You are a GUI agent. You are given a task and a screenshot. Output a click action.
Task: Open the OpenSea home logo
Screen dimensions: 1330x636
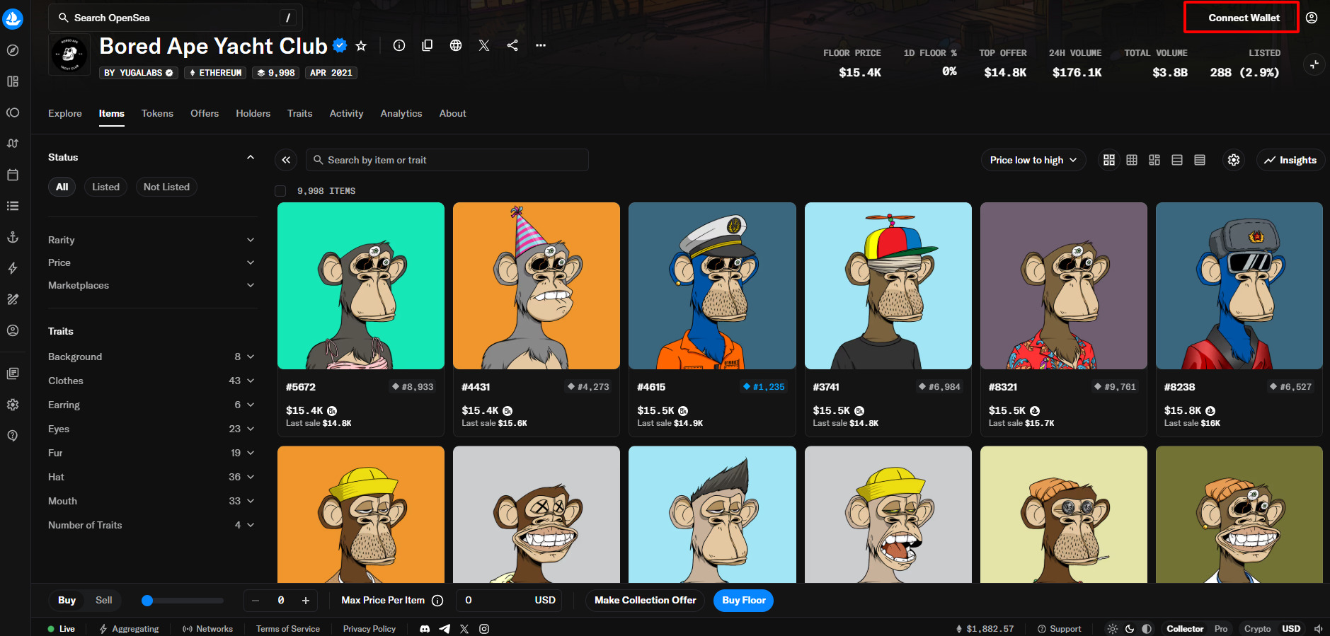(x=13, y=18)
